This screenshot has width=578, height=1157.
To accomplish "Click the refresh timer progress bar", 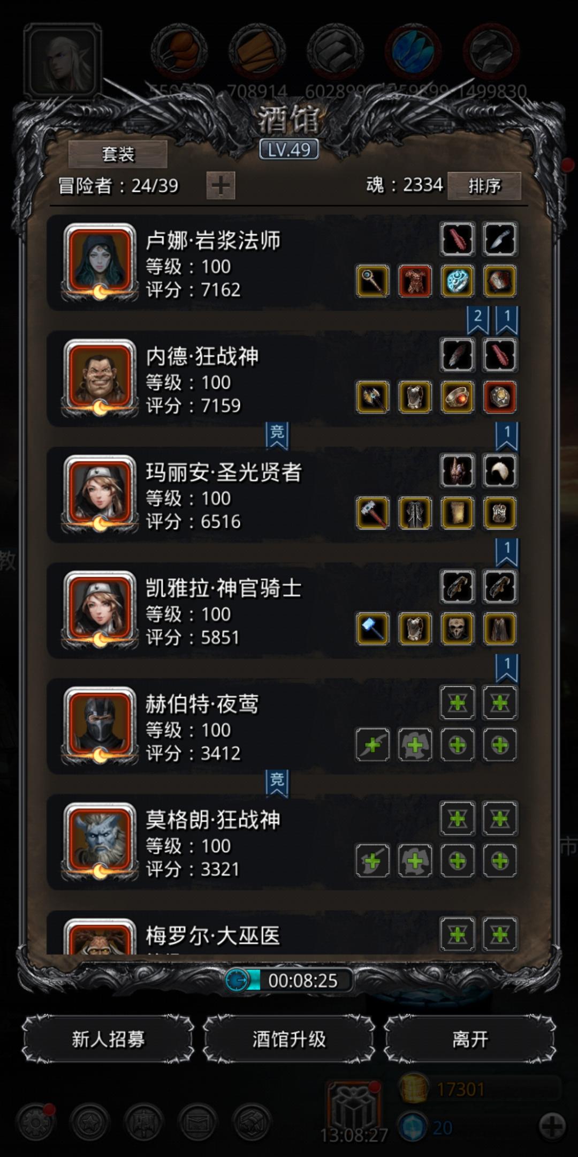I will (289, 980).
